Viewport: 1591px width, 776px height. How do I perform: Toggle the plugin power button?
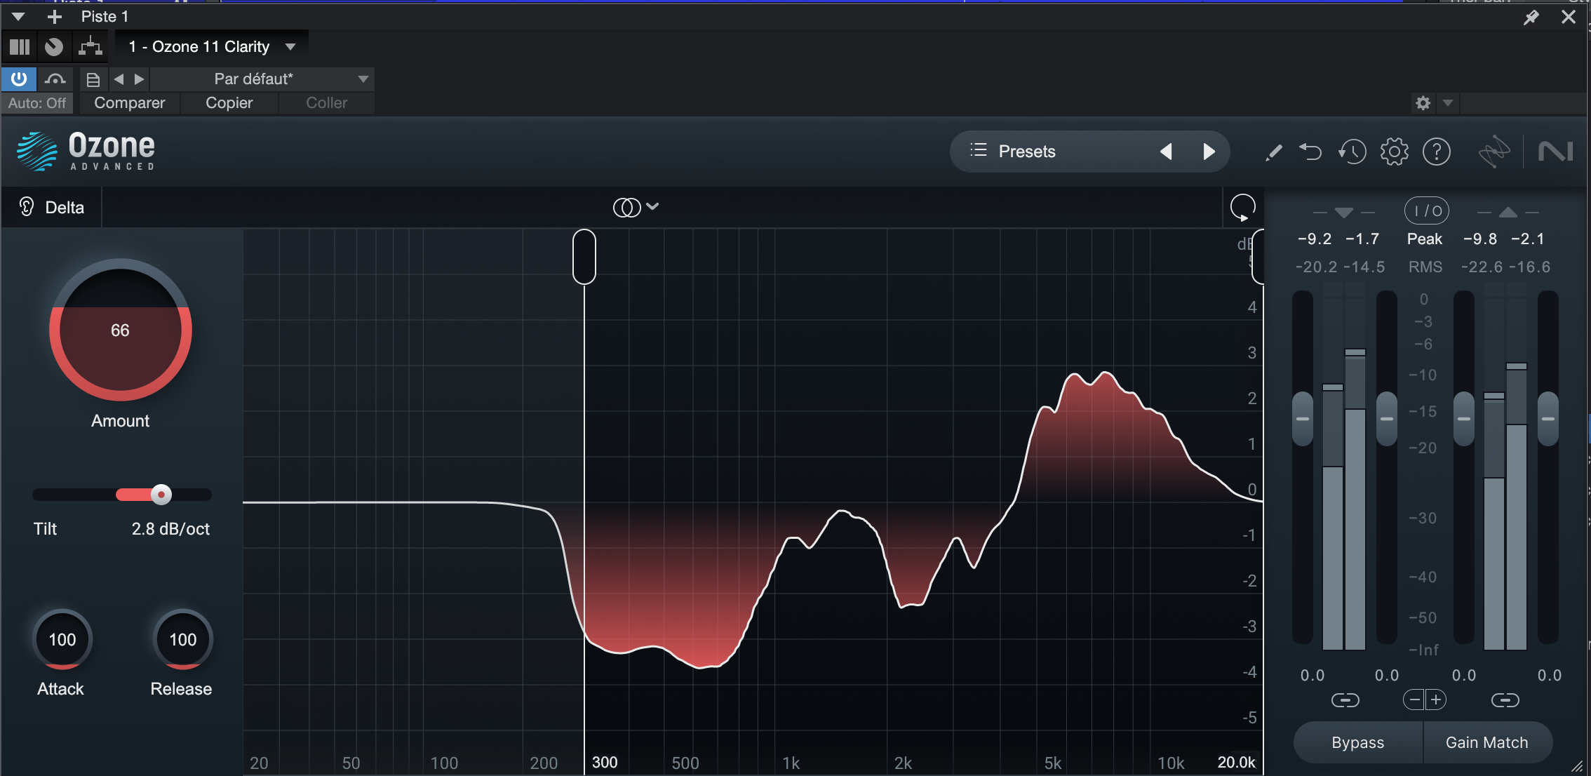[x=19, y=79]
